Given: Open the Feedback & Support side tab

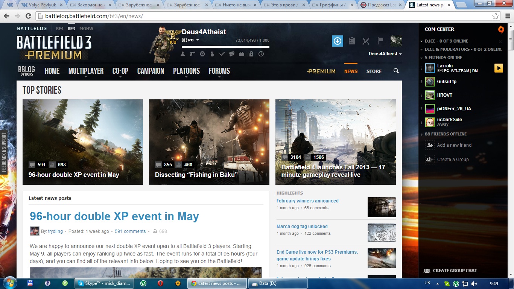Looking at the screenshot, I should tap(4, 152).
